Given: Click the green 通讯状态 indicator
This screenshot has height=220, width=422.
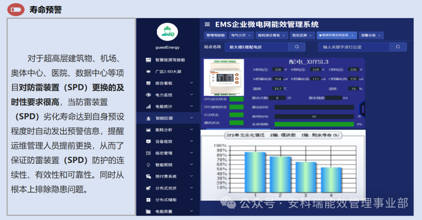Looking at the screenshot, I should coord(236,123).
